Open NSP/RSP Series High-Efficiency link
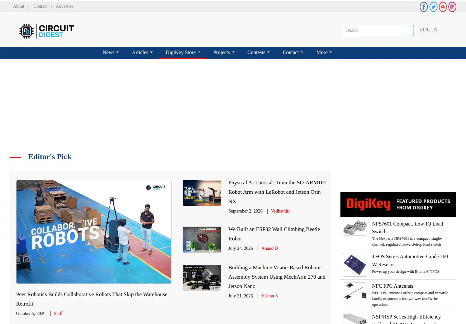 coord(407,319)
